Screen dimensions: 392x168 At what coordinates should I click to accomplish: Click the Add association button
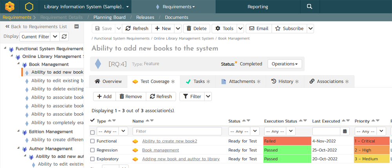coord(104,96)
